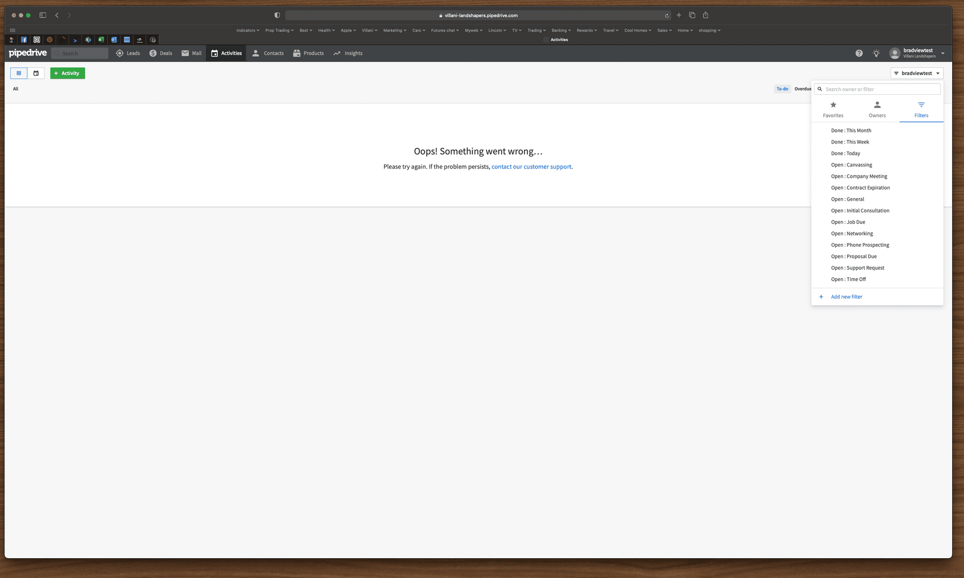
Task: Choose the Open : Support Request filter
Action: [x=877, y=268]
